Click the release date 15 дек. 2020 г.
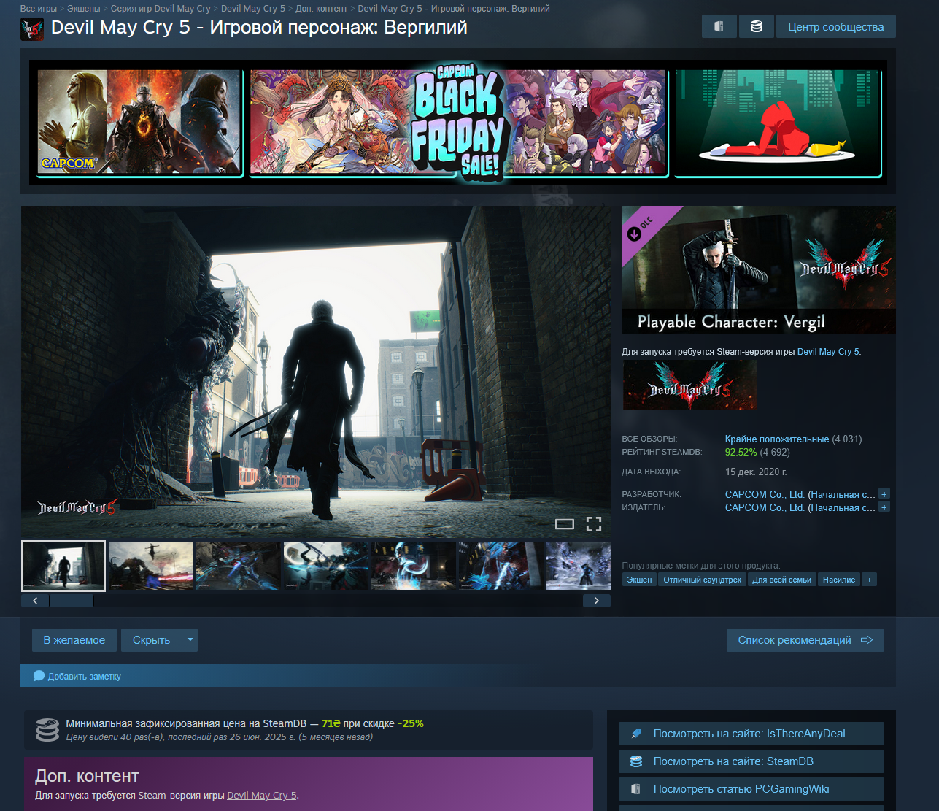The image size is (939, 811). (x=756, y=472)
